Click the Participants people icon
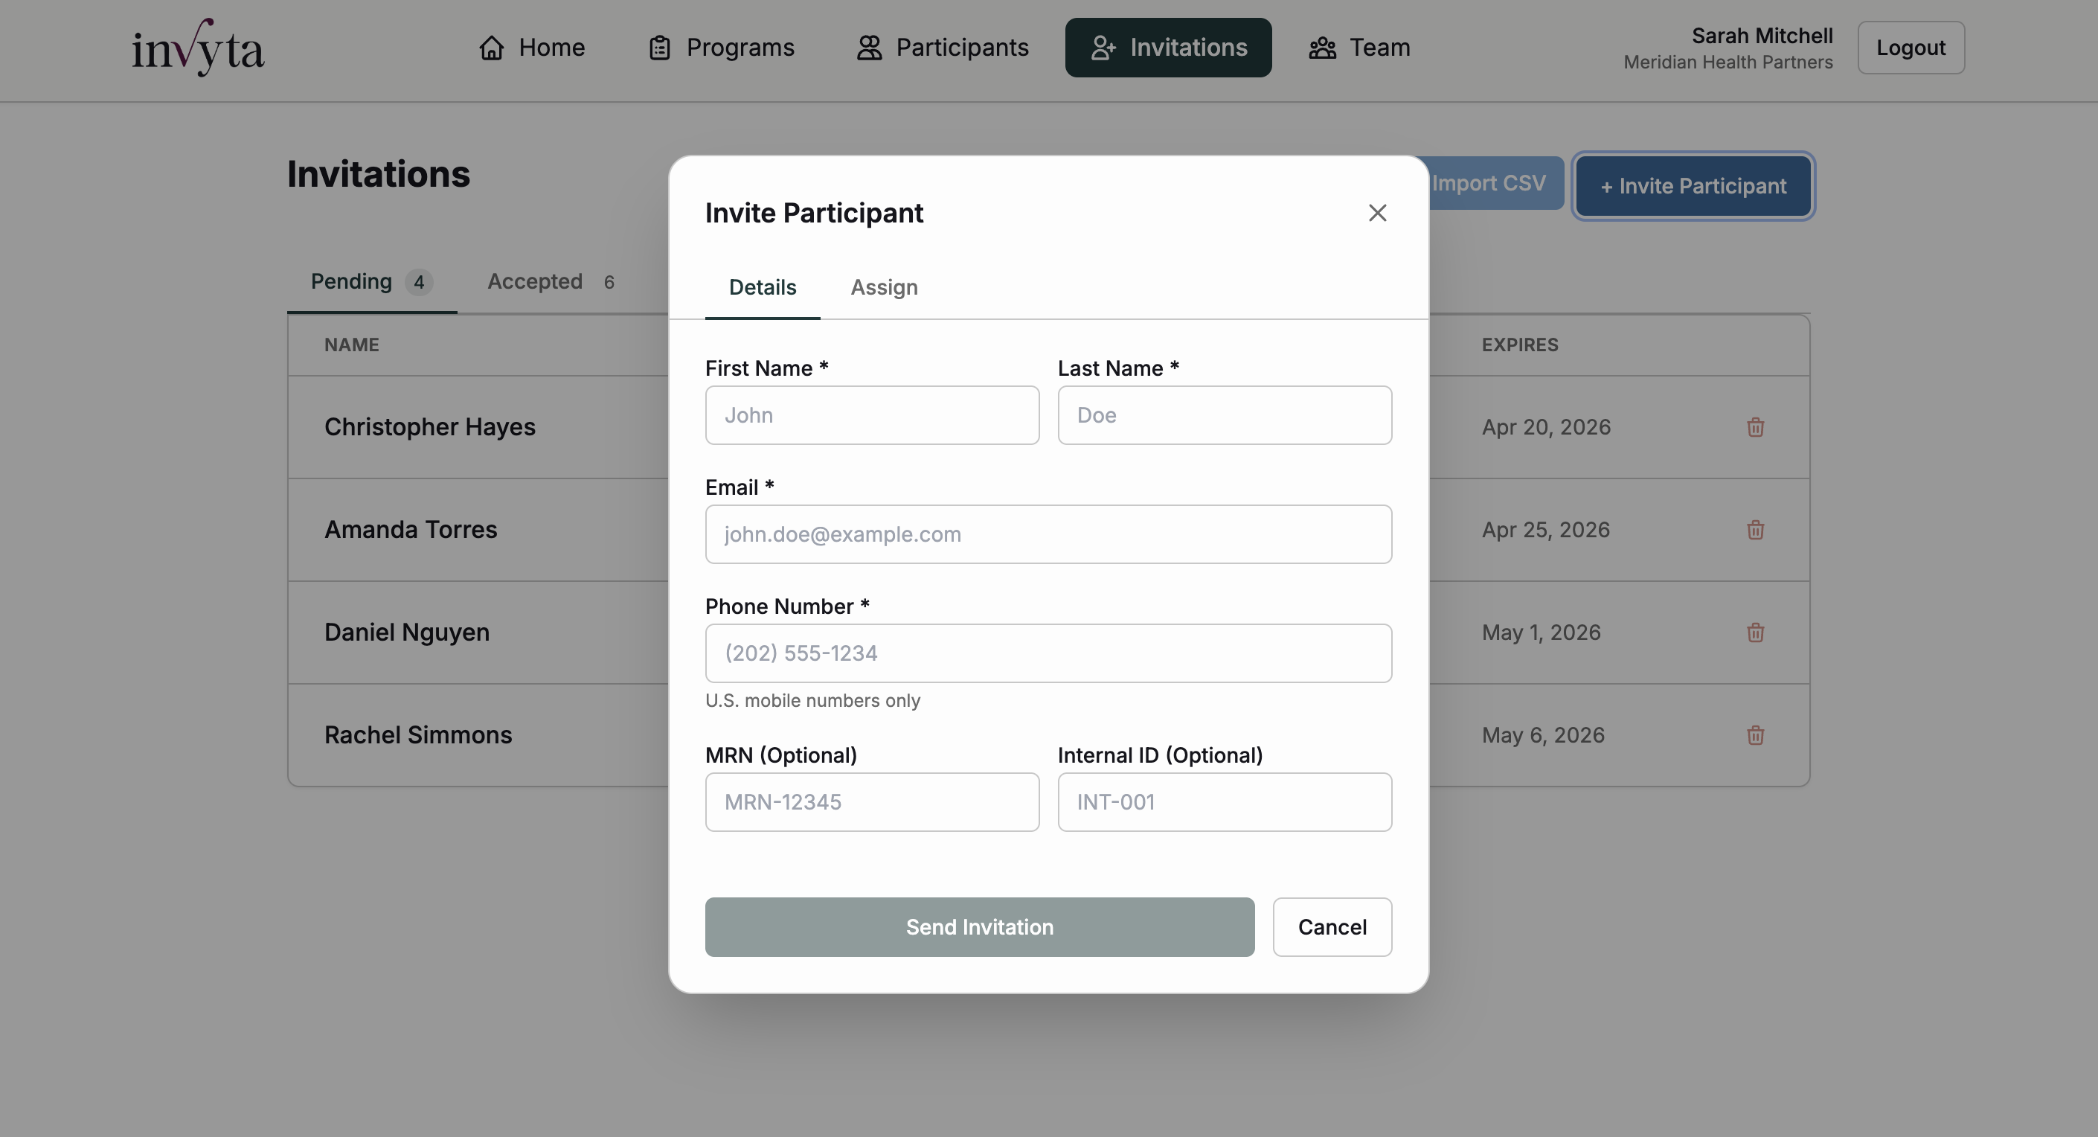The width and height of the screenshot is (2098, 1137). (x=869, y=47)
